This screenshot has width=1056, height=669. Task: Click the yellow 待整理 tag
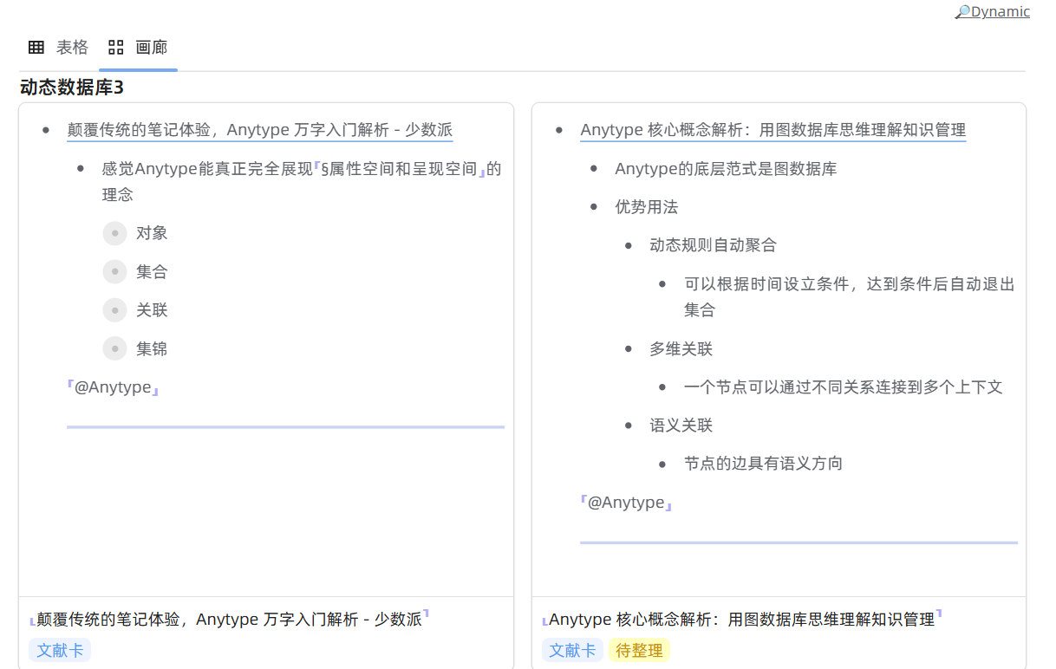(639, 650)
